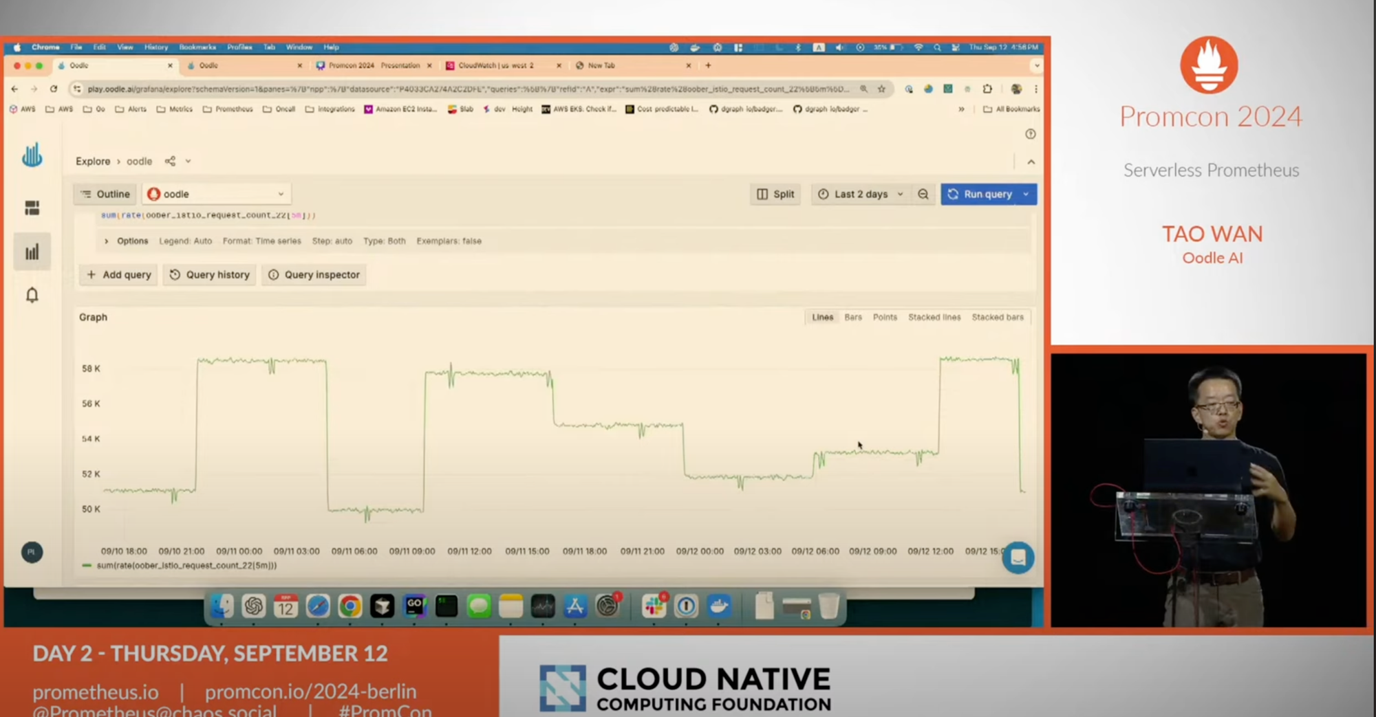Screen dimensions: 1376x717
Task: Open the All Bookmarks folder
Action: click(x=1011, y=109)
